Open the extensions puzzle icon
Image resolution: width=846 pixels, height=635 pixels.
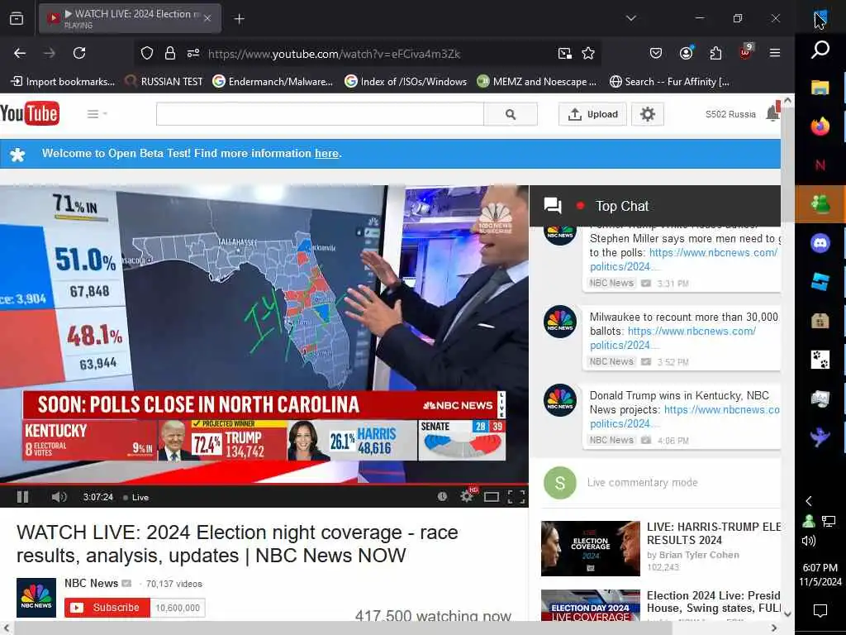pos(716,53)
